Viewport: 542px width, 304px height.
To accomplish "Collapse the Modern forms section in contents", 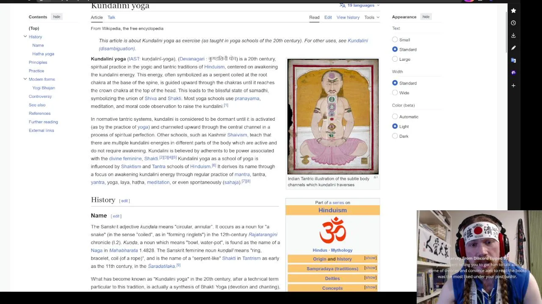I will click(x=25, y=79).
